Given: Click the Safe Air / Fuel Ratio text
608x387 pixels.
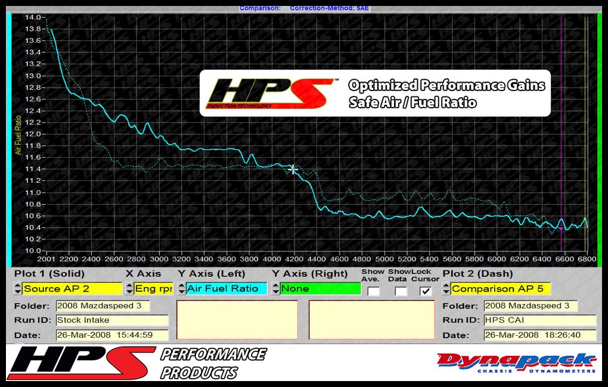Looking at the screenshot, I should [x=412, y=102].
